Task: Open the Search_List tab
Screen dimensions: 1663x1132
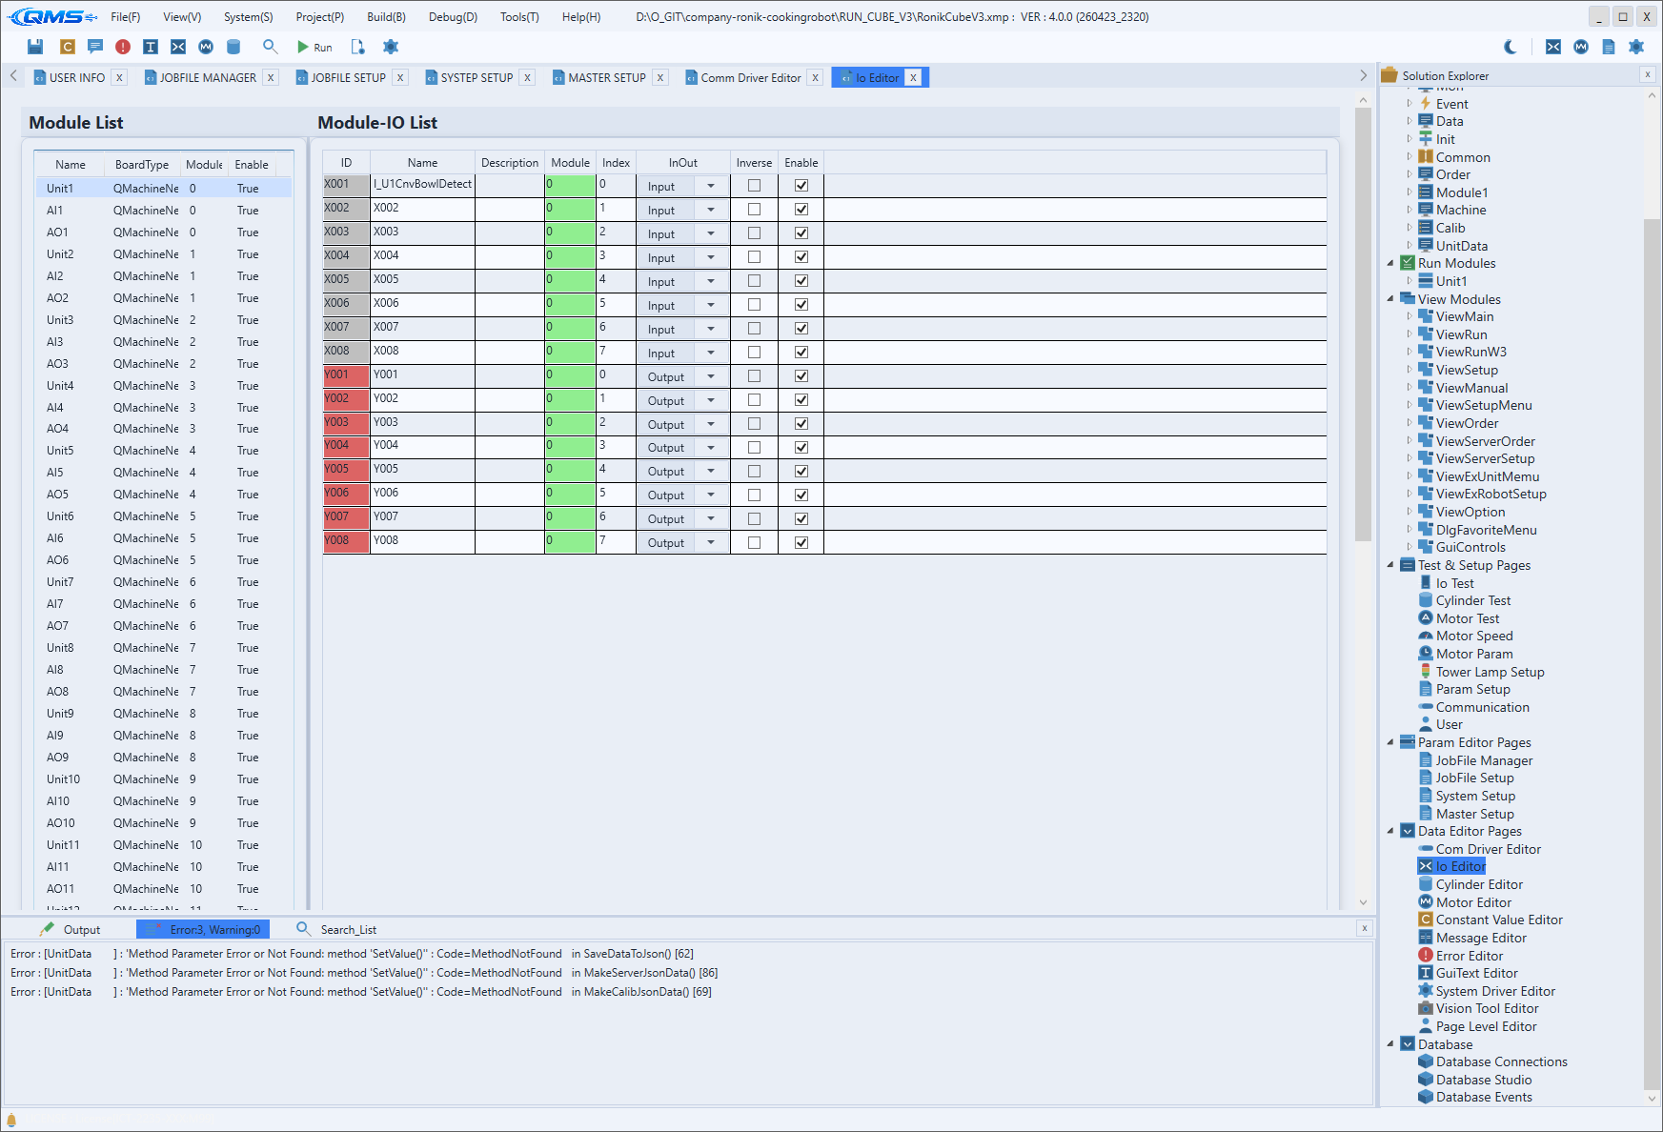Action: [347, 929]
